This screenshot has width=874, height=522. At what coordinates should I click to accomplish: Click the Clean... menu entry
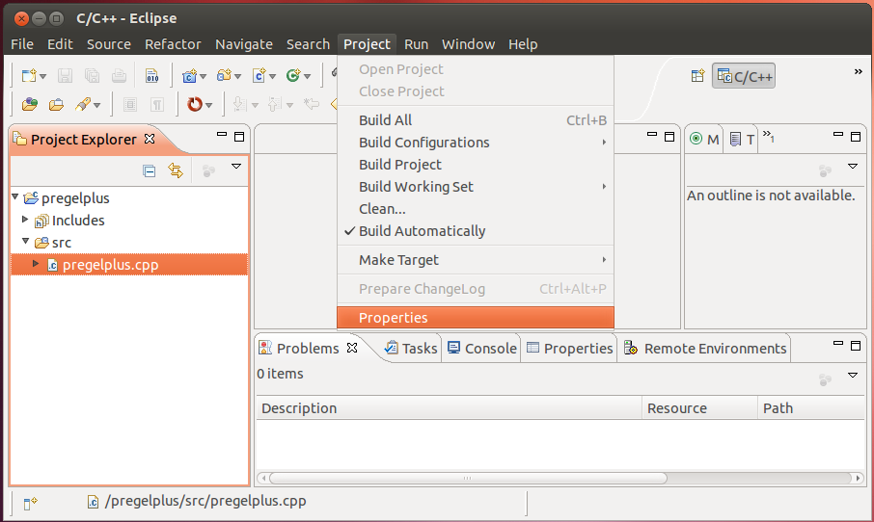pyautogui.click(x=475, y=209)
